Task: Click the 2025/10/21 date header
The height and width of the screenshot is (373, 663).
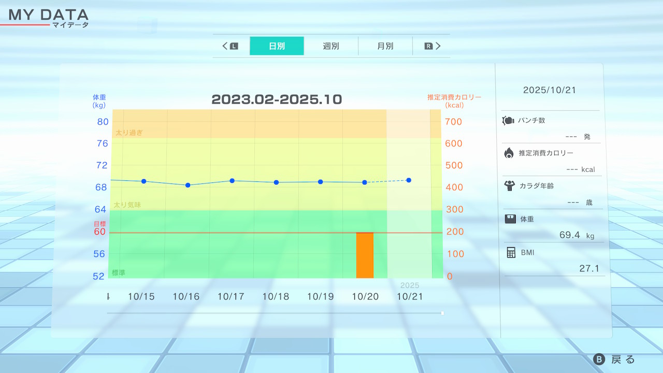Action: [x=549, y=90]
